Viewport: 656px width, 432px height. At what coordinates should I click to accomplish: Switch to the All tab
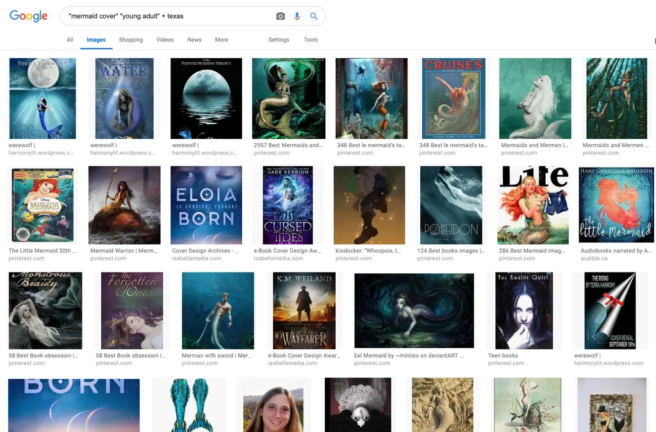[x=70, y=40]
